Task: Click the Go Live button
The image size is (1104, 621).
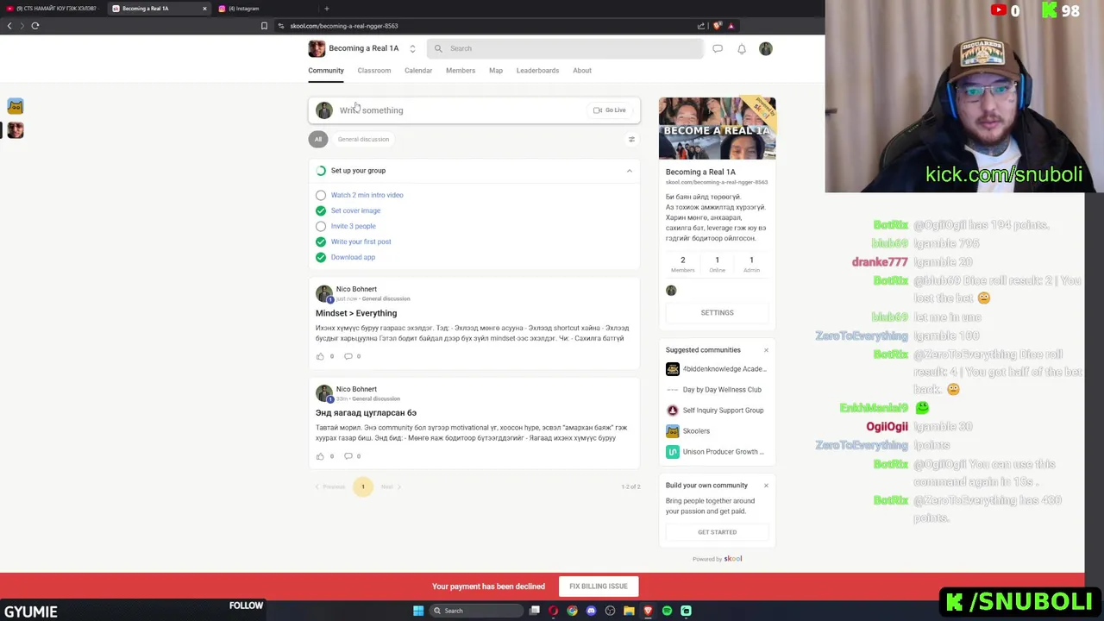Action: pyautogui.click(x=609, y=110)
